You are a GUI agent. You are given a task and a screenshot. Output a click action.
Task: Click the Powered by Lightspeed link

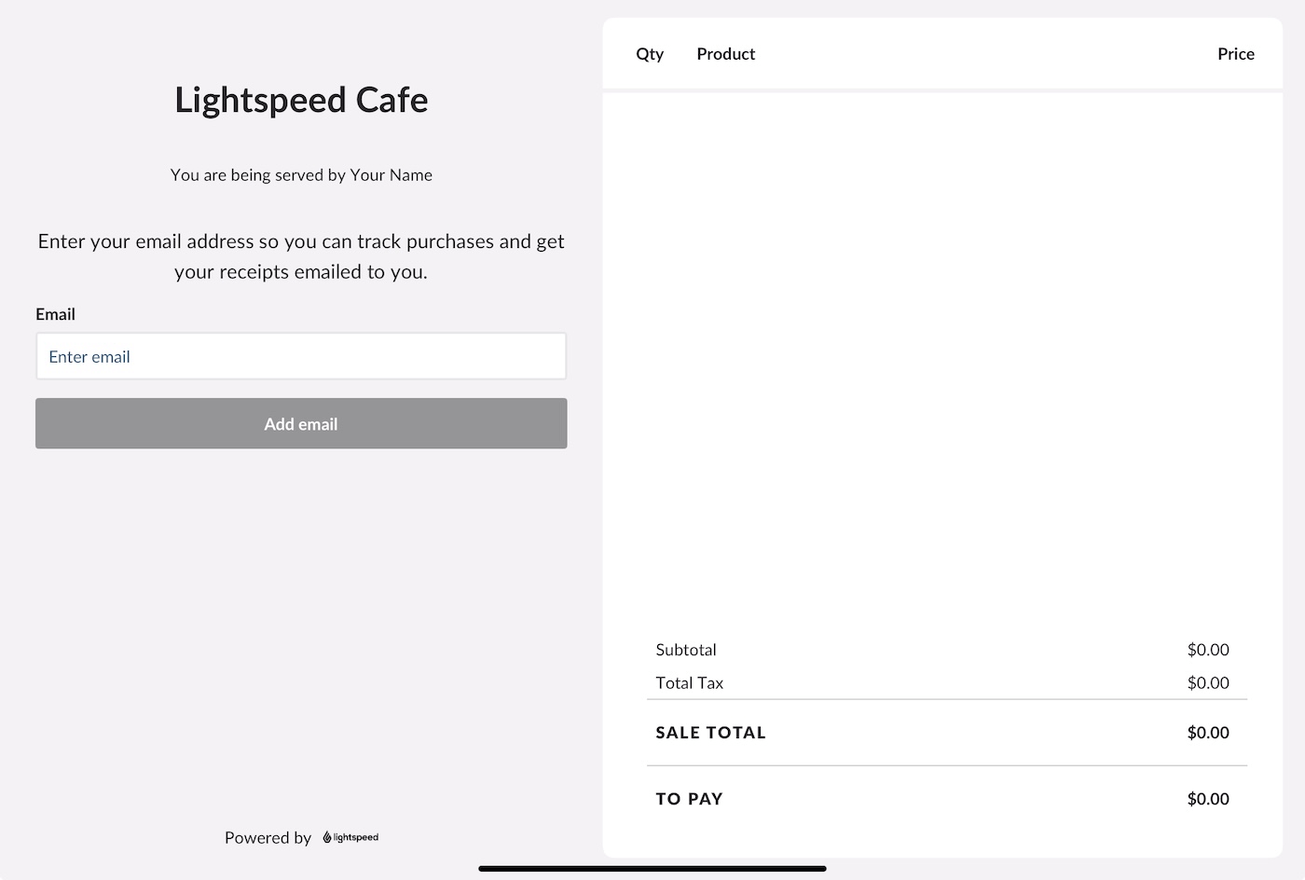[x=301, y=837]
